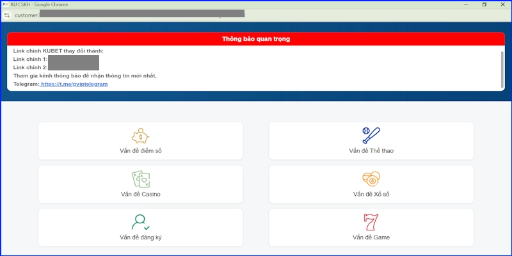The height and width of the screenshot is (256, 512).
Task: Open the Vấn đề đăng ký card
Action: click(141, 228)
